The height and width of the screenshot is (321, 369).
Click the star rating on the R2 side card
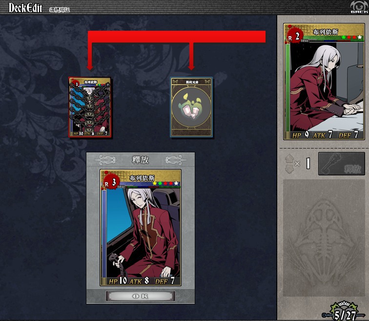351,37
